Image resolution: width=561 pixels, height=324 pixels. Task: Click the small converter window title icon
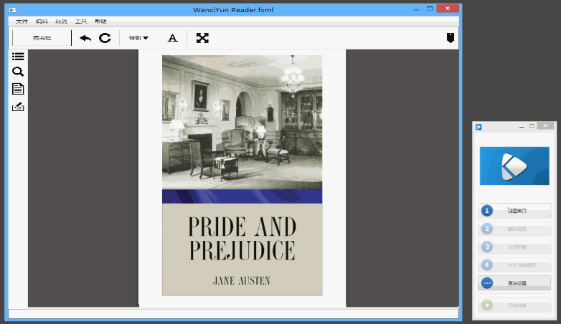(478, 127)
